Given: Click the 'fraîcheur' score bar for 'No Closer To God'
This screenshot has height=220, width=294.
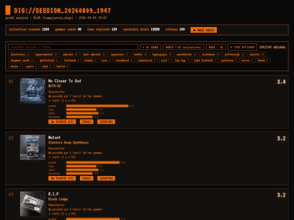Looking at the screenshot, I should point(79,117).
